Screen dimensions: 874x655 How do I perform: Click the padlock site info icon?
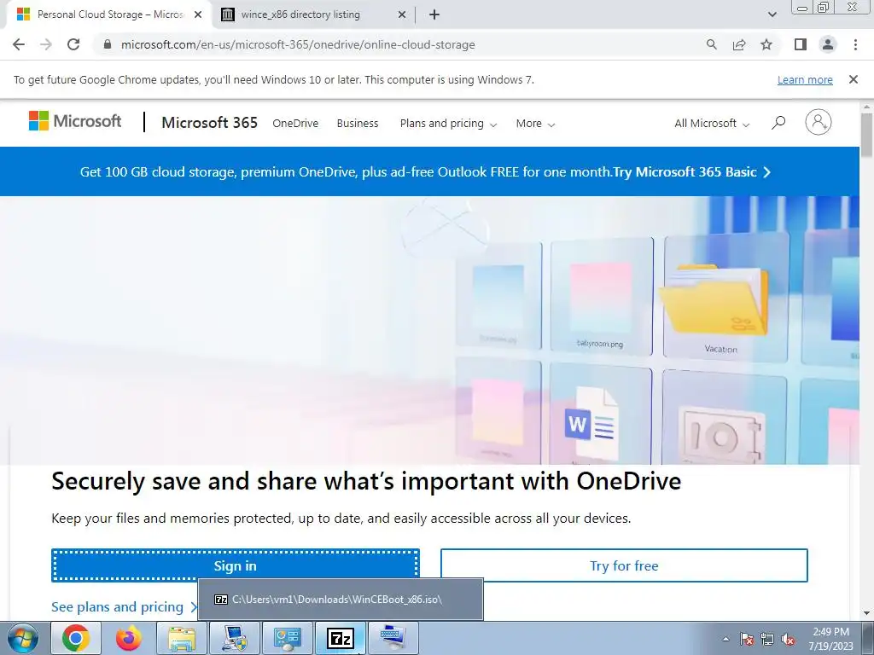pos(108,44)
